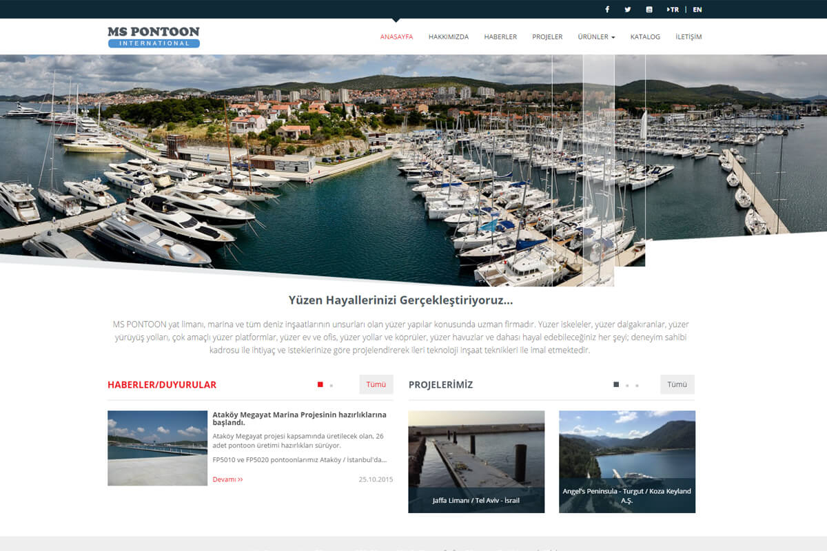This screenshot has height=551, width=827.
Task: Click the third social media icon
Action: pyautogui.click(x=649, y=10)
